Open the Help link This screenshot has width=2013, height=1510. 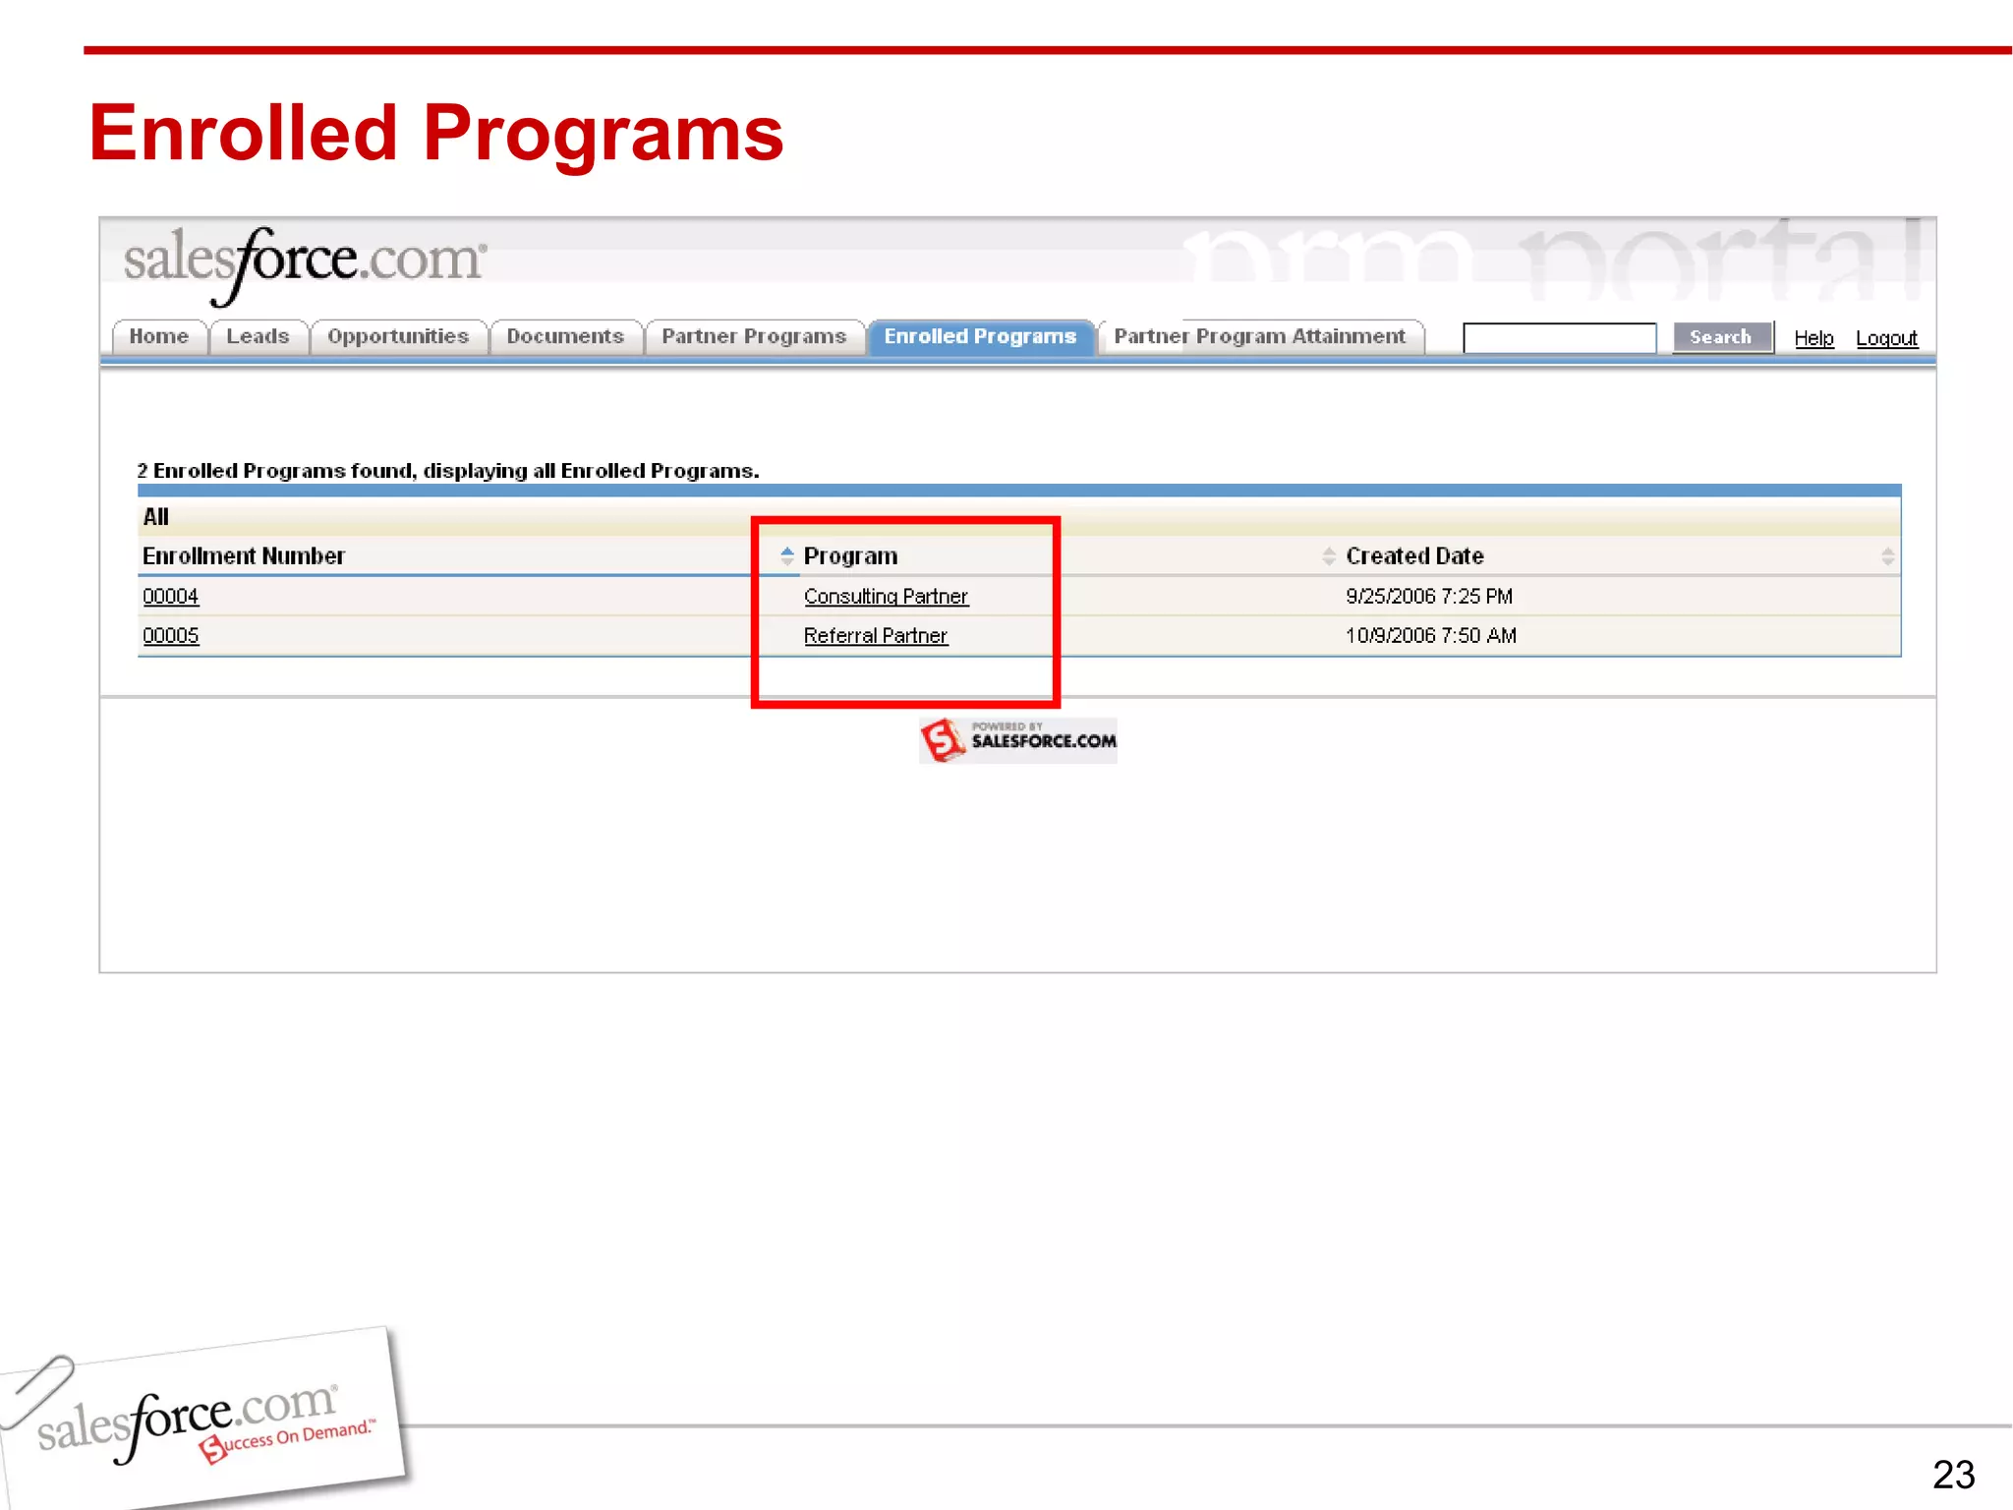click(x=1813, y=338)
